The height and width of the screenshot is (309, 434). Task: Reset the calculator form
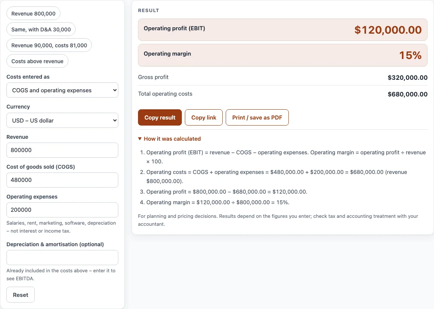(20, 295)
